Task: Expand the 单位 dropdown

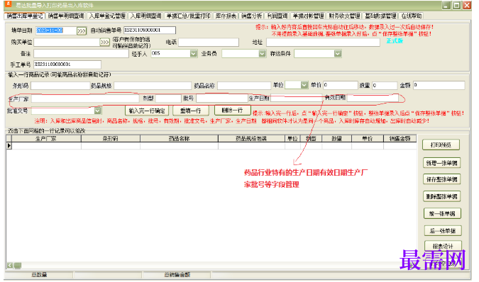Action: click(304, 85)
